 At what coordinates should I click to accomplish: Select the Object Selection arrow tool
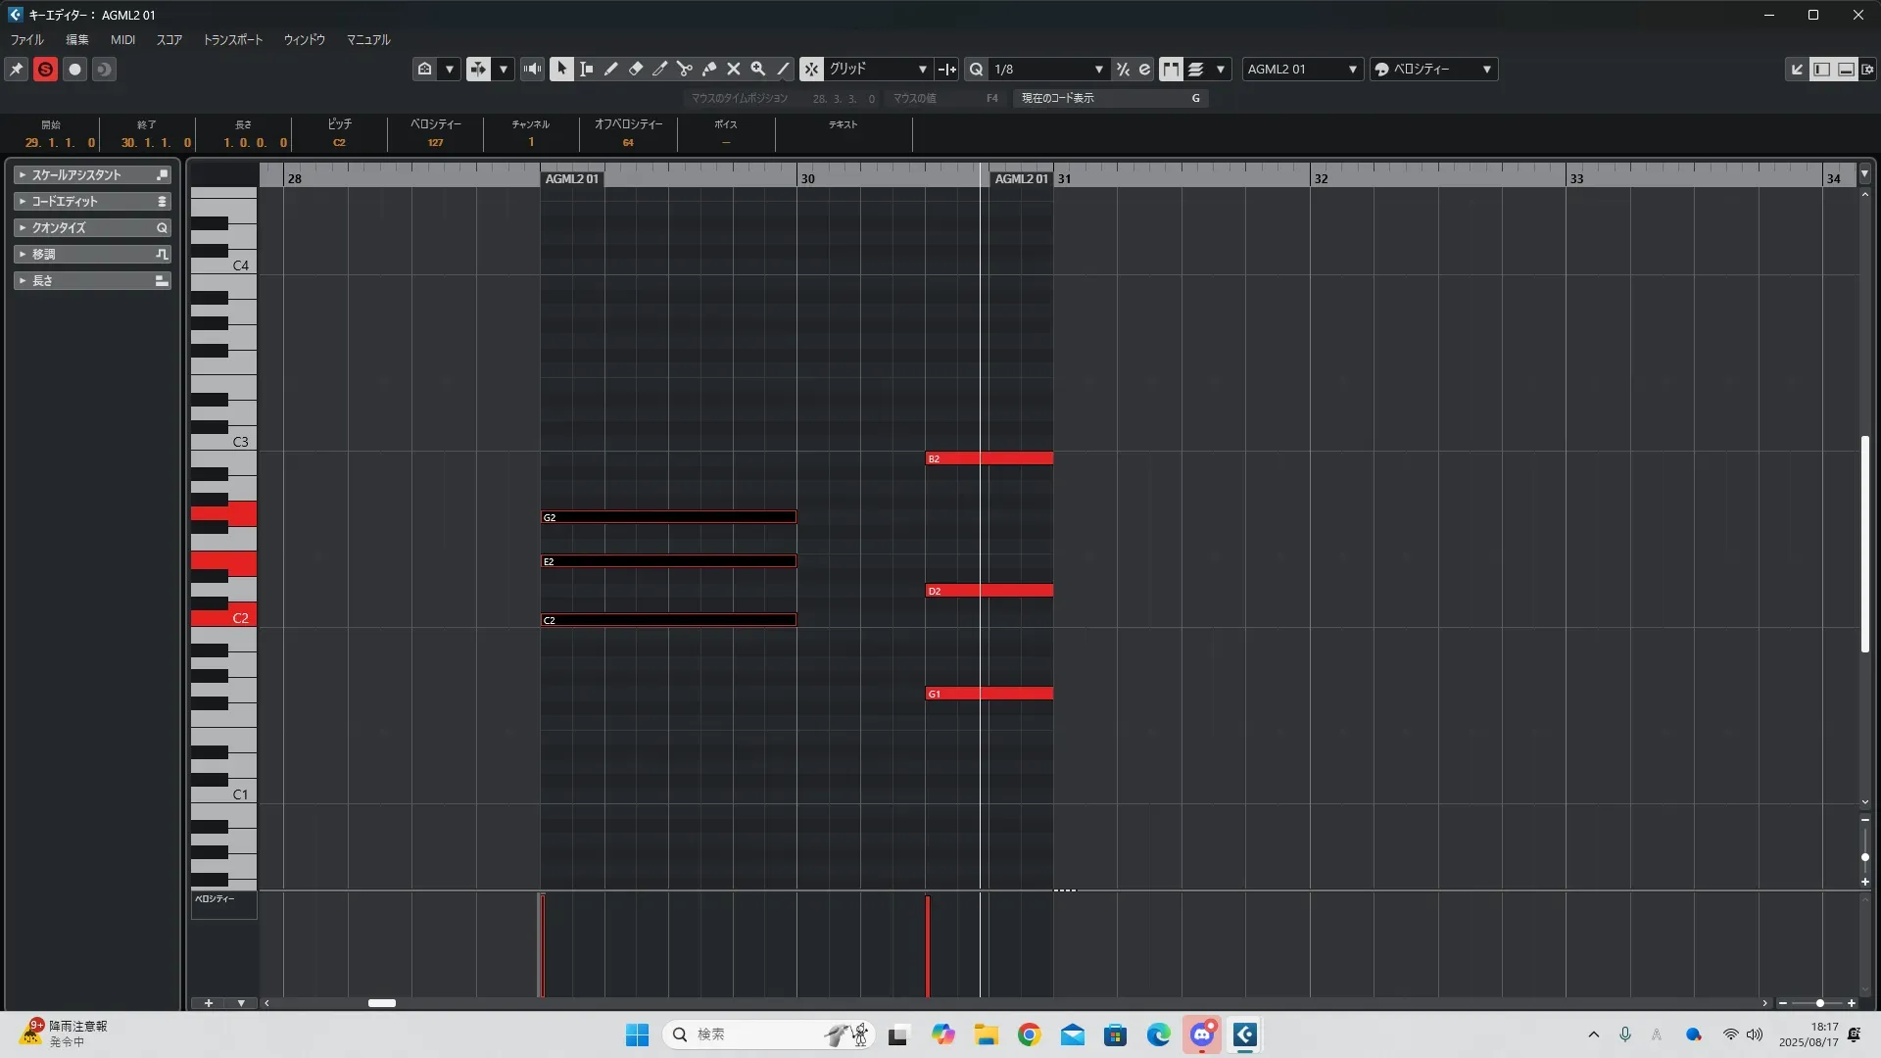[561, 70]
